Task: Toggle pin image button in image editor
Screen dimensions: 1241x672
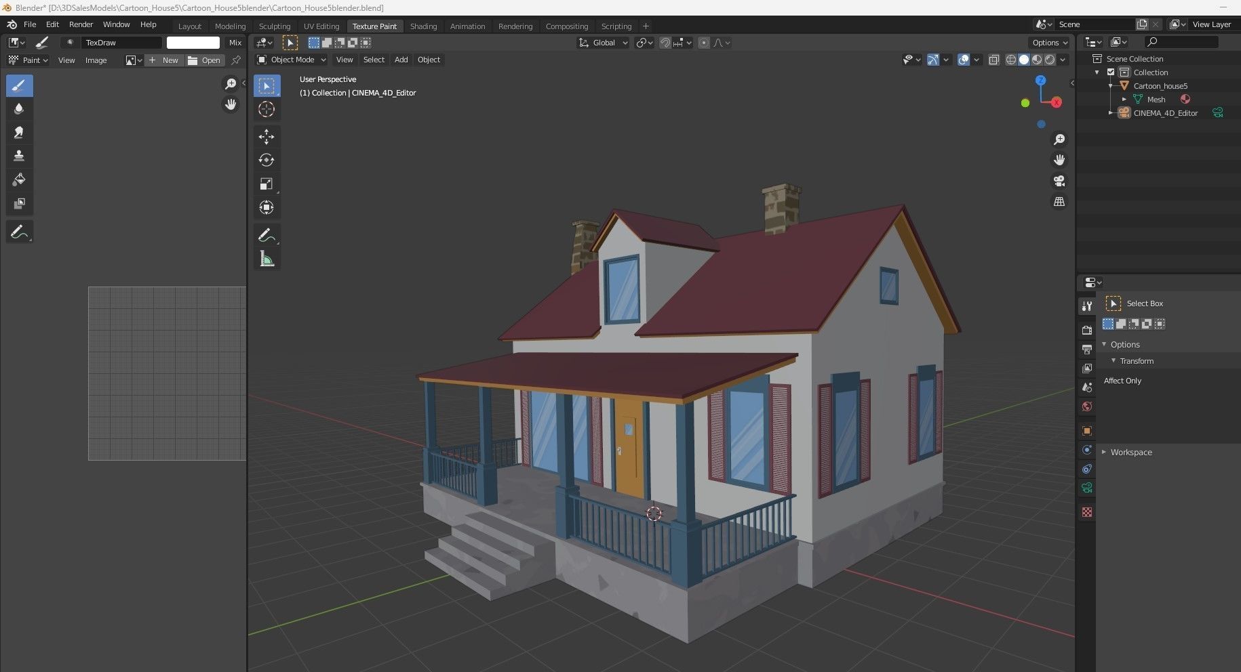Action: click(236, 60)
